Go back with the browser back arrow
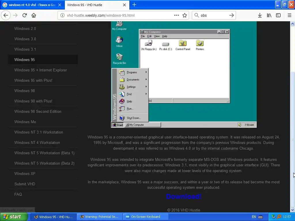Viewport: 295px width, 221px height. pyautogui.click(x=6, y=15)
